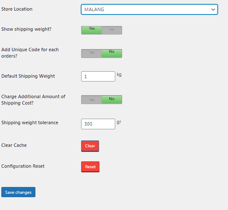Screen dimensions: 228x210
Task: Choose No for Add Unique Code toggle
Action: click(112, 53)
